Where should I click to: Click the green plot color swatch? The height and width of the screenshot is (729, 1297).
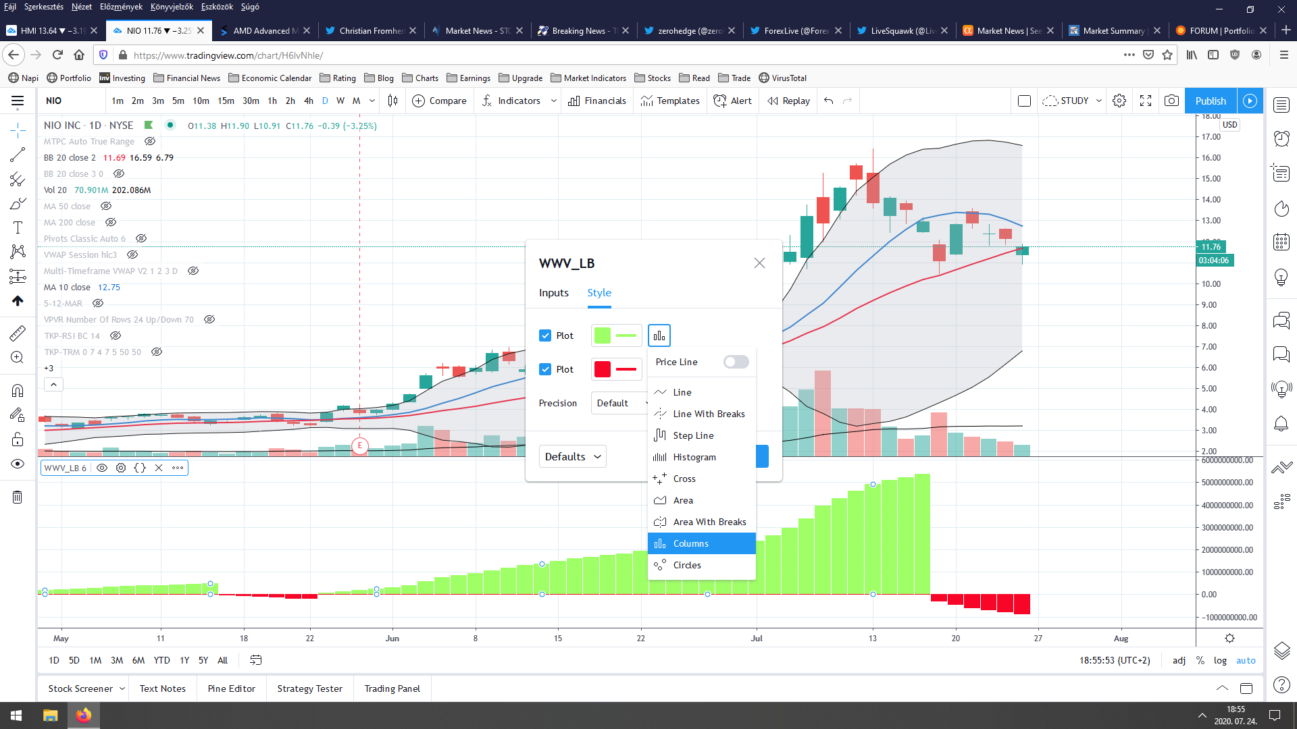point(603,335)
